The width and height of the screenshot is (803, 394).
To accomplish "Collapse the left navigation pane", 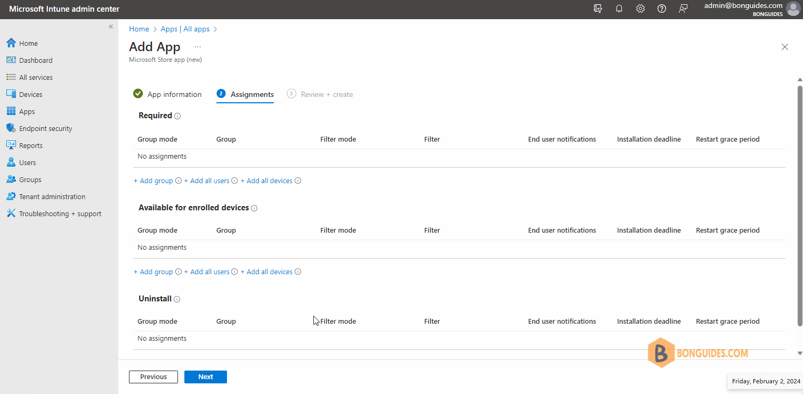I will pos(111,27).
